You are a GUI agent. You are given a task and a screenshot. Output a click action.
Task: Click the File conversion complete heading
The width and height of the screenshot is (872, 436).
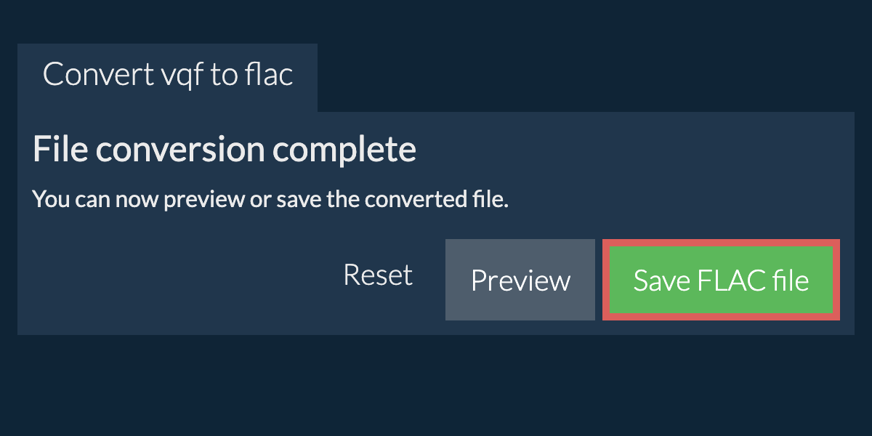pyautogui.click(x=225, y=150)
